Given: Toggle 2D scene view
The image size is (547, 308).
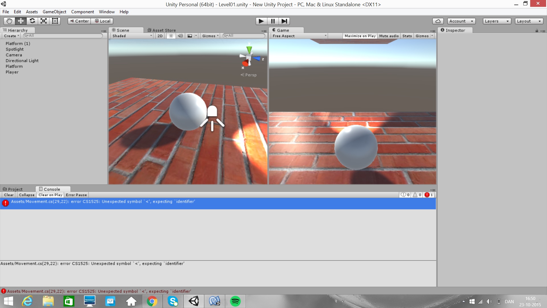Looking at the screenshot, I should [x=160, y=36].
